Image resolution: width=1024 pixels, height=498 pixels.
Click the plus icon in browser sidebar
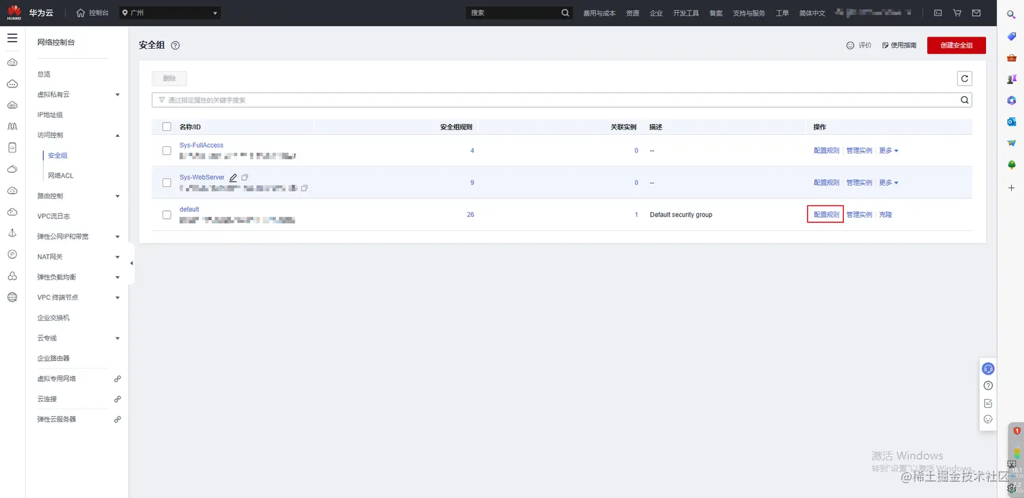pyautogui.click(x=1012, y=188)
